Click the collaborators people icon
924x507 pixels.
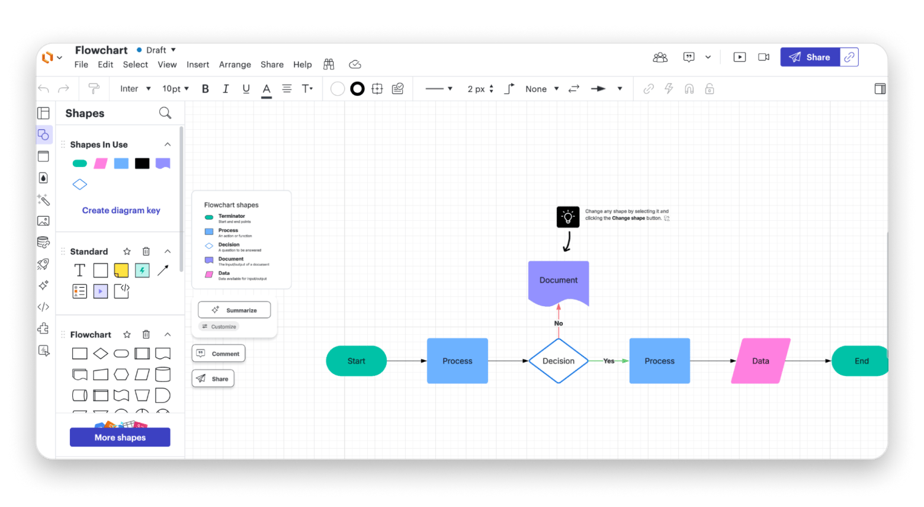coord(660,57)
